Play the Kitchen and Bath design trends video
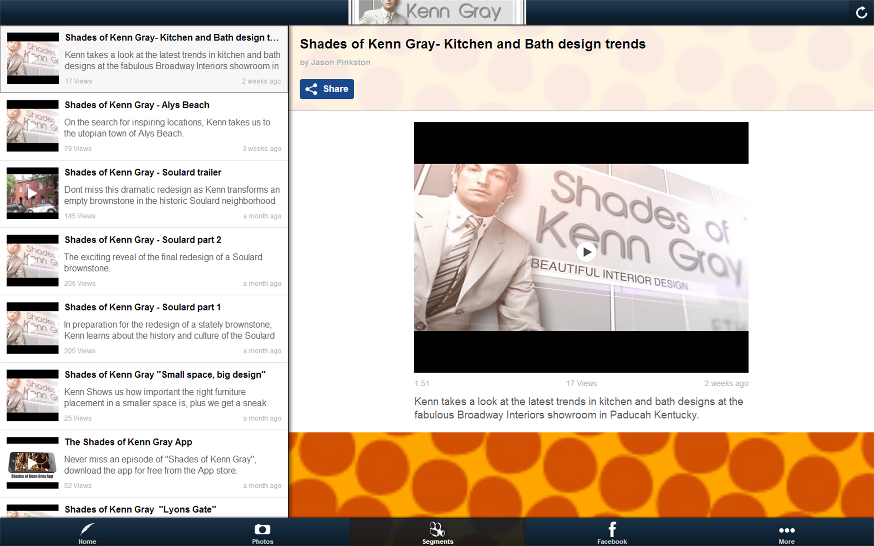This screenshot has width=874, height=546. 586,251
